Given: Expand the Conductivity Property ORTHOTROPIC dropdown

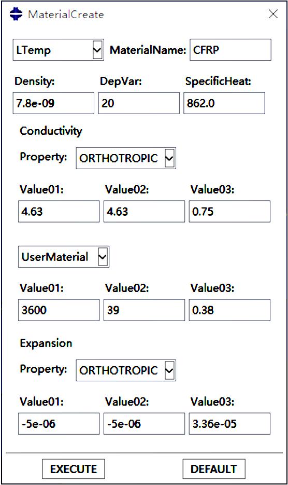Looking at the screenshot, I should pyautogui.click(x=126, y=158).
